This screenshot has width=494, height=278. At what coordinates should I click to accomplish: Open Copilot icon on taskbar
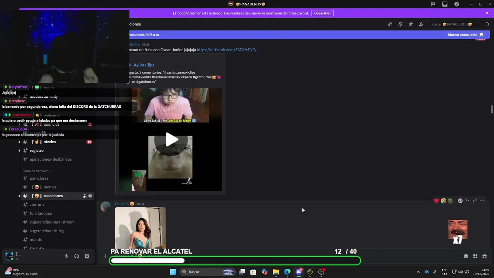(x=264, y=272)
